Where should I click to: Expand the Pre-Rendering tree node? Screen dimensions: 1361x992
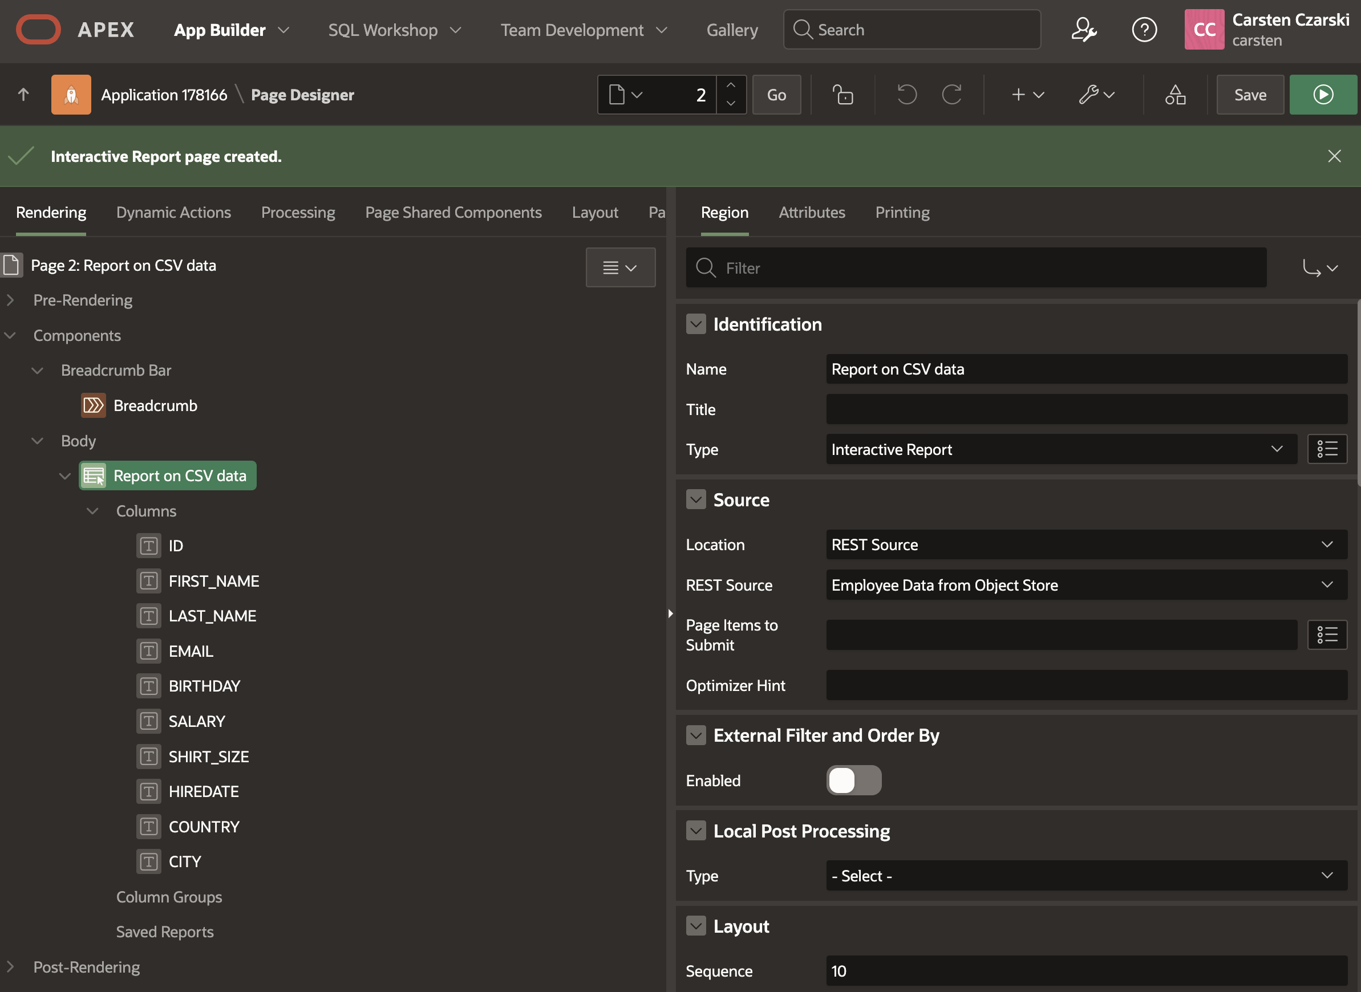10,300
